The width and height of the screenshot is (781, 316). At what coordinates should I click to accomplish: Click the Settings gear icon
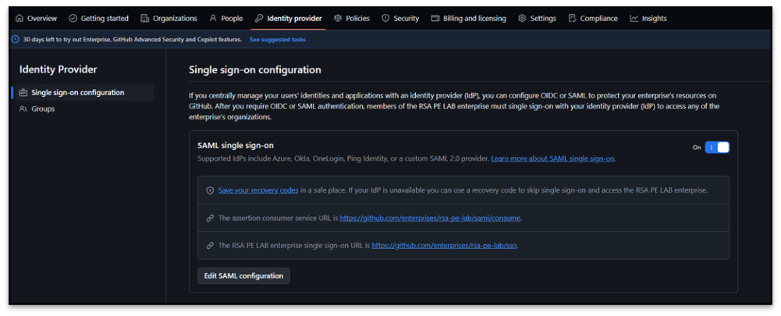522,19
